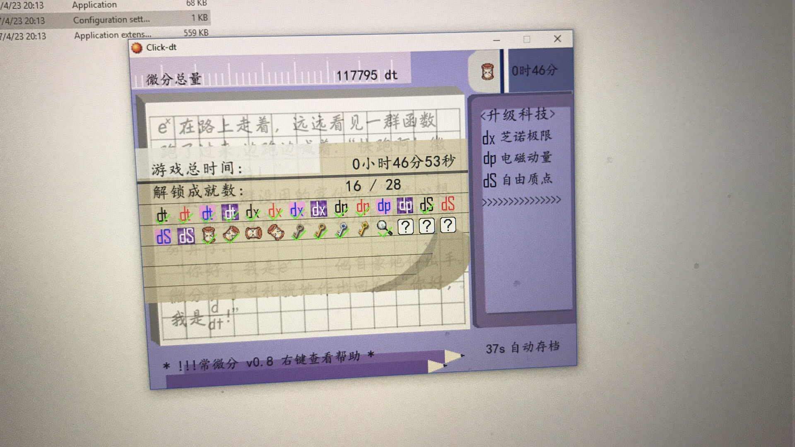Click the black dx achievement icon
The width and height of the screenshot is (795, 447).
[252, 212]
